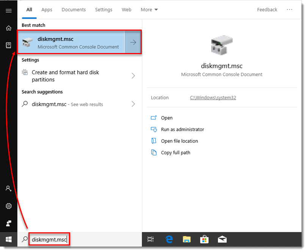307x252 pixels.
Task: Open the Start menu button
Action: click(x=8, y=239)
